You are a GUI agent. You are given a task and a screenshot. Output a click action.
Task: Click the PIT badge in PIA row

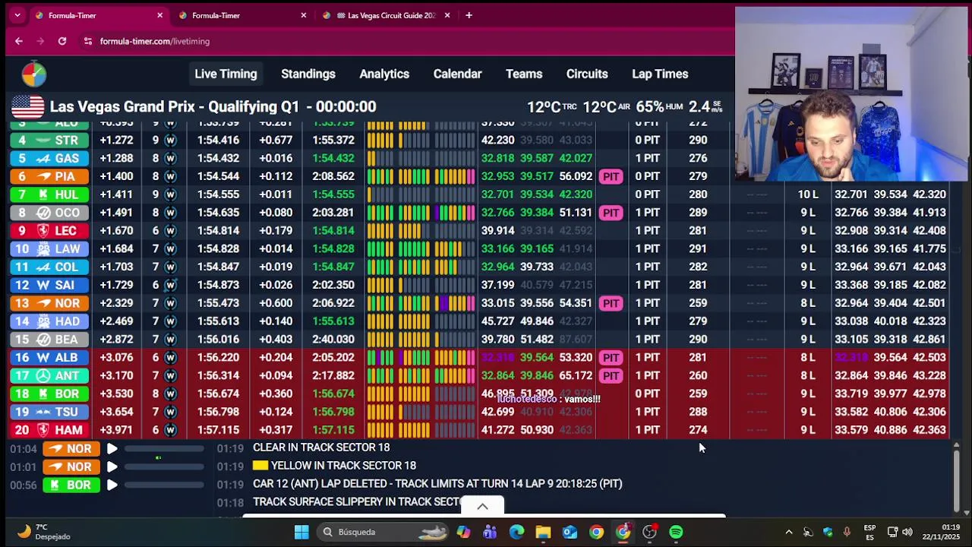[611, 176]
